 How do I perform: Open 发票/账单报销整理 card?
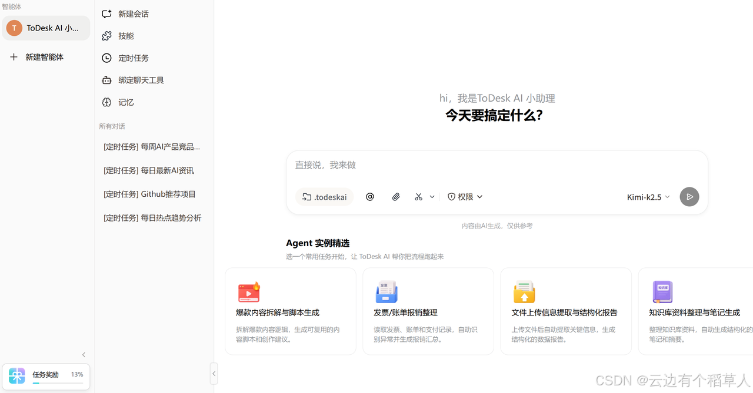pyautogui.click(x=428, y=311)
